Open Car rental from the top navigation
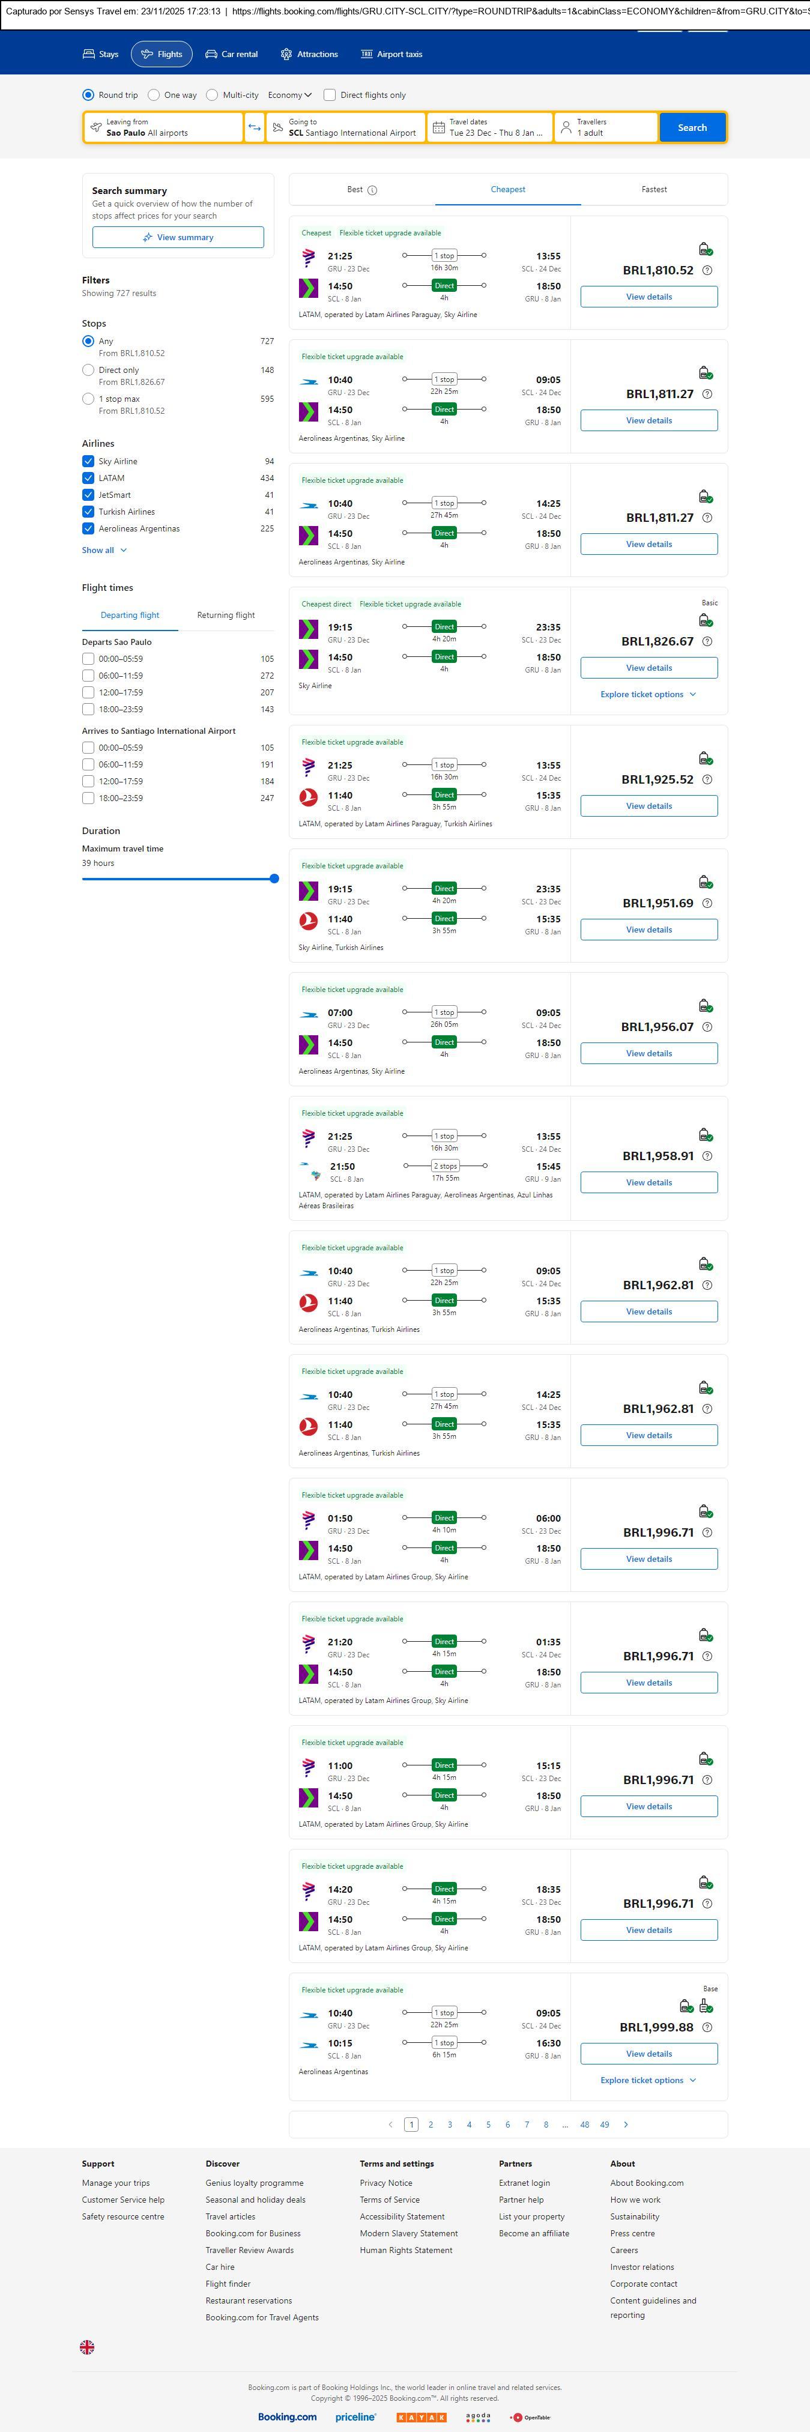Image resolution: width=810 pixels, height=2432 pixels. coord(231,54)
